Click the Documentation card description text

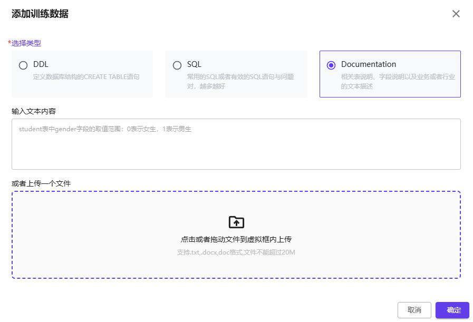(398, 81)
